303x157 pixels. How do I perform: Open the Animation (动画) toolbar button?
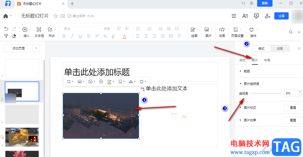tap(222, 32)
